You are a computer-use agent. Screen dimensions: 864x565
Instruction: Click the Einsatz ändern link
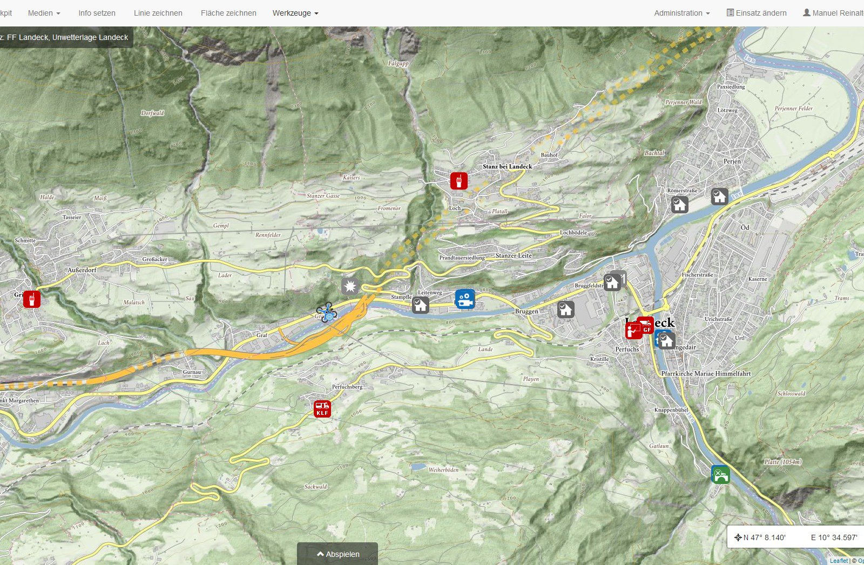click(x=757, y=13)
